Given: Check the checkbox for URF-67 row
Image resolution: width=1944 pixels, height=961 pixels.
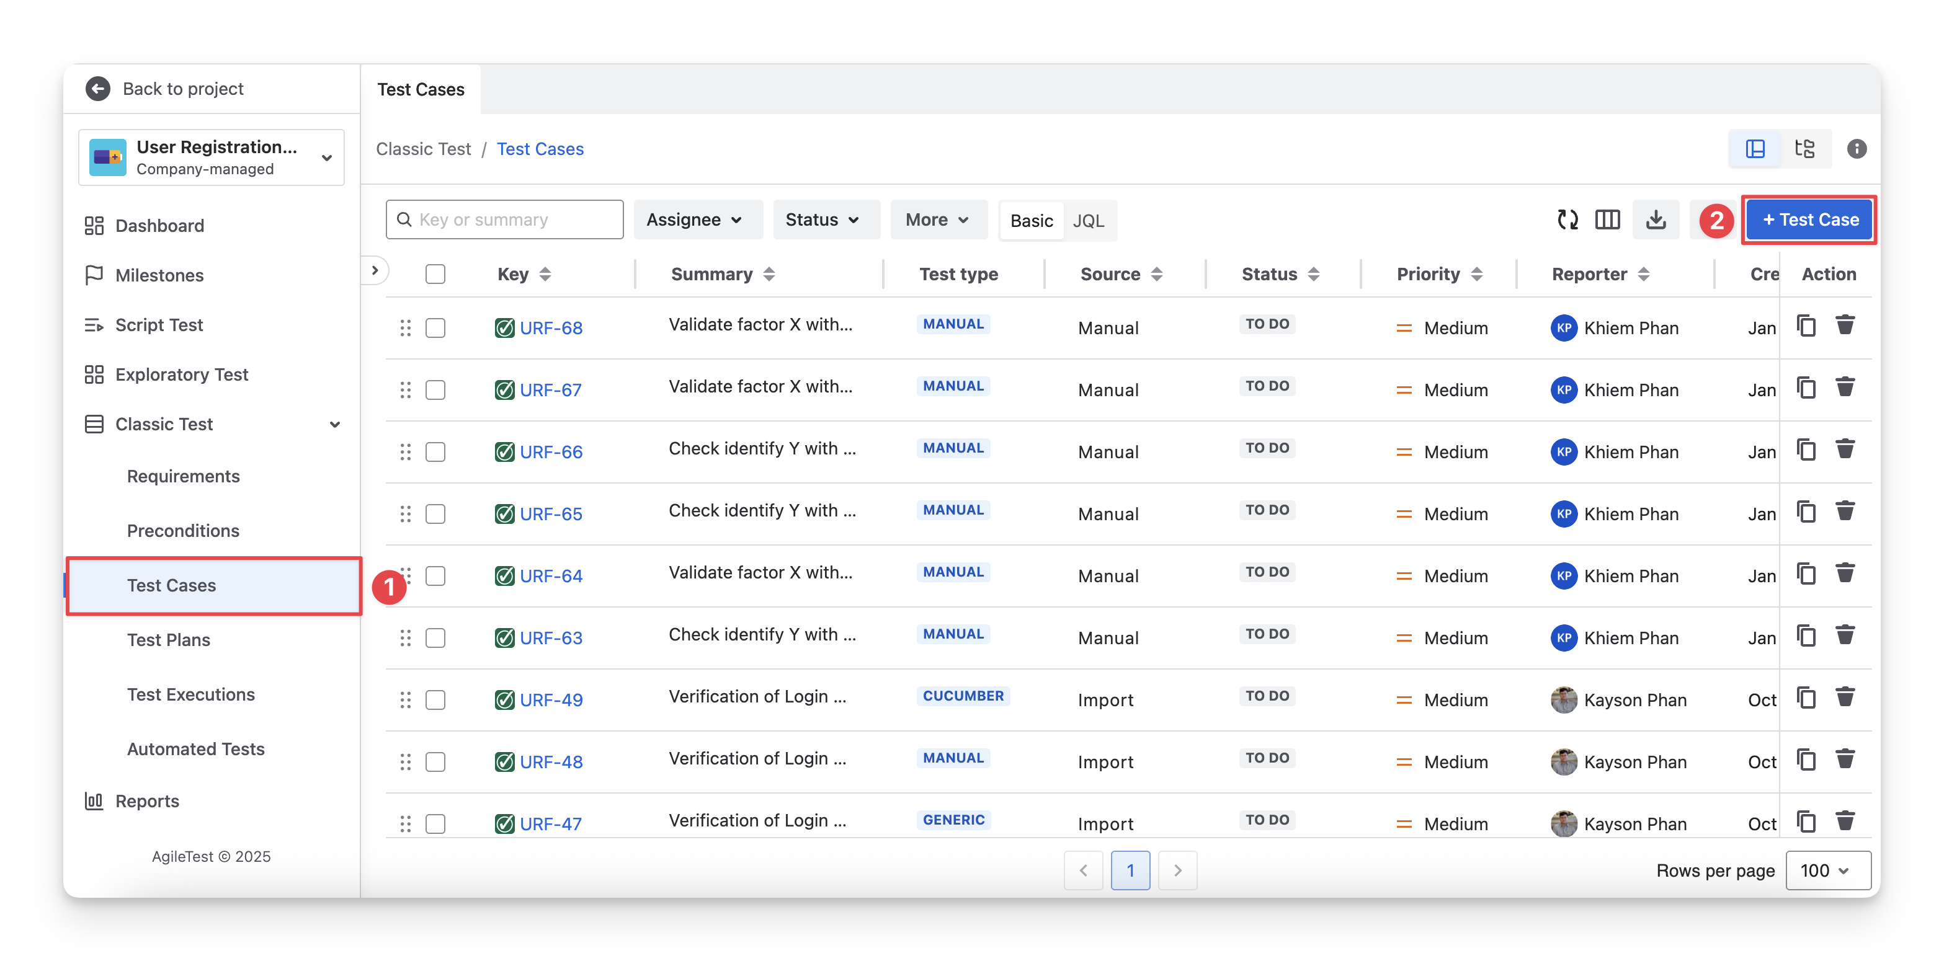Looking at the screenshot, I should point(435,390).
